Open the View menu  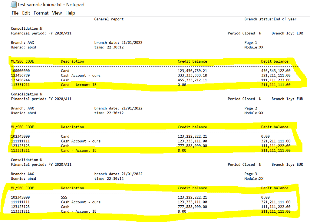click(57, 13)
